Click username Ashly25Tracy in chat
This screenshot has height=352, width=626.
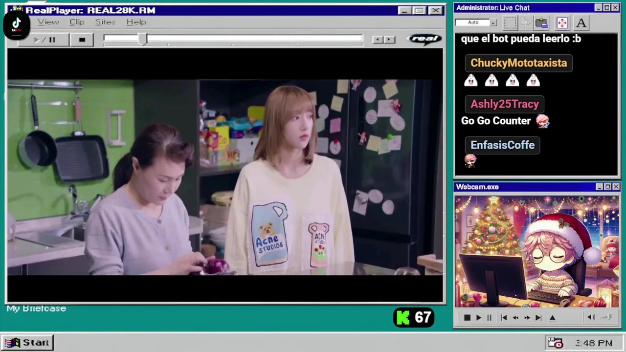[x=504, y=104]
